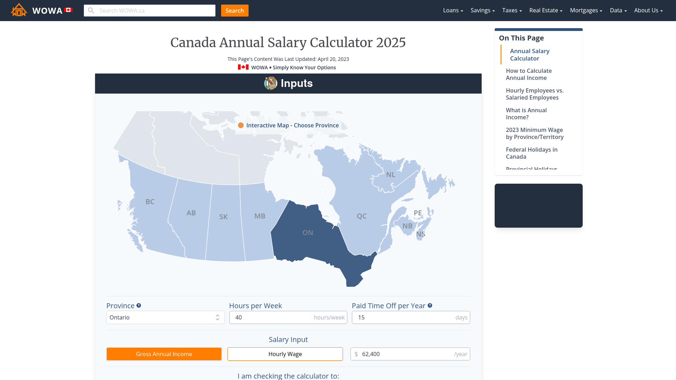Toggle province selector to different region
Image resolution: width=676 pixels, height=380 pixels.
164,317
